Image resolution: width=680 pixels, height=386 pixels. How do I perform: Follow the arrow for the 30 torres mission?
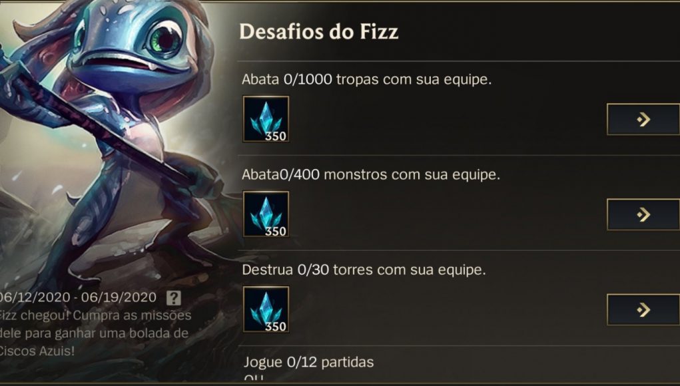pos(643,309)
